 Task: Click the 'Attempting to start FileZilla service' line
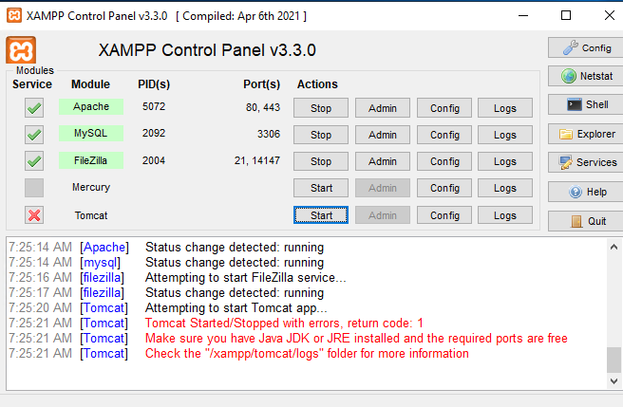[246, 277]
